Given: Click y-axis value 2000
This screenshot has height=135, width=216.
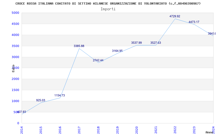Looking at the screenshot, I should [15, 79].
